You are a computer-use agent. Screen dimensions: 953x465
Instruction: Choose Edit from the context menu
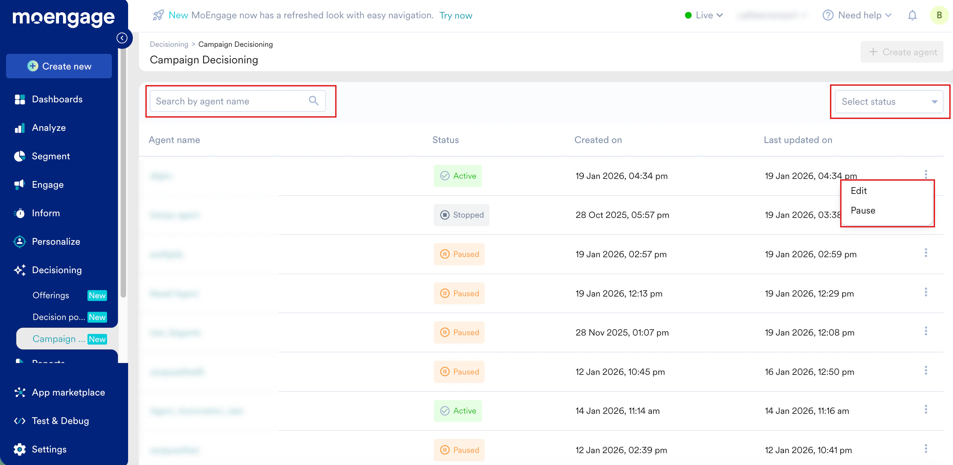[859, 190]
